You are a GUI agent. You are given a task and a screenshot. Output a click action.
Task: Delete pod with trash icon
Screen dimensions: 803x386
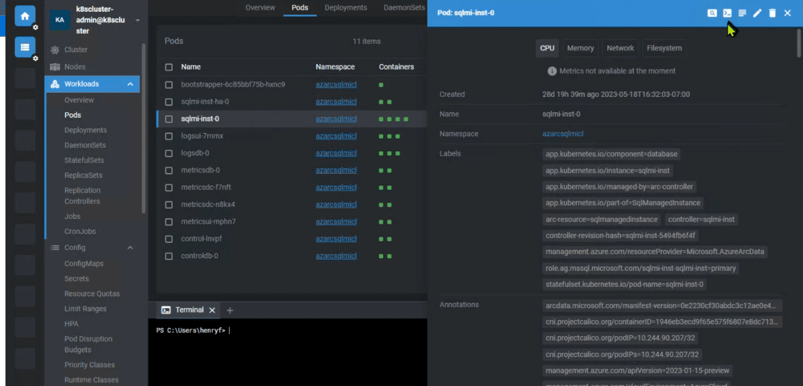tap(772, 13)
